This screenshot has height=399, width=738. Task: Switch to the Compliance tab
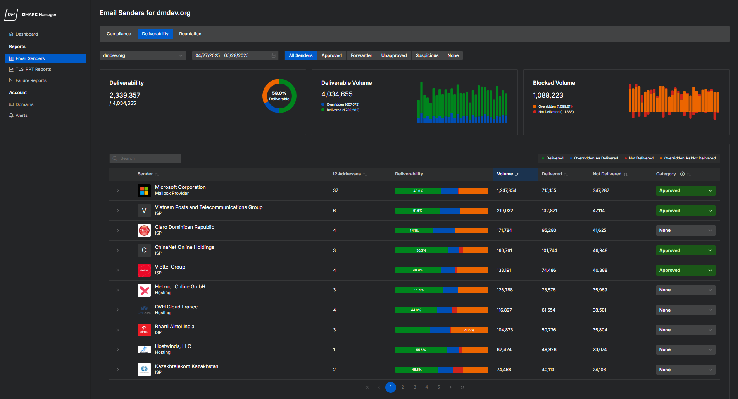pos(119,34)
